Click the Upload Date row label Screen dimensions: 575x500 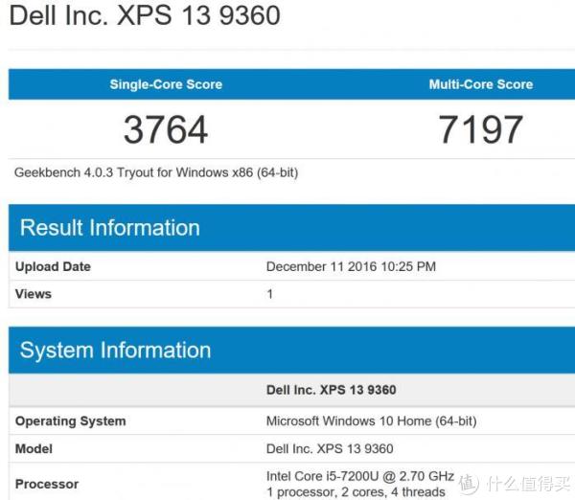coord(53,266)
